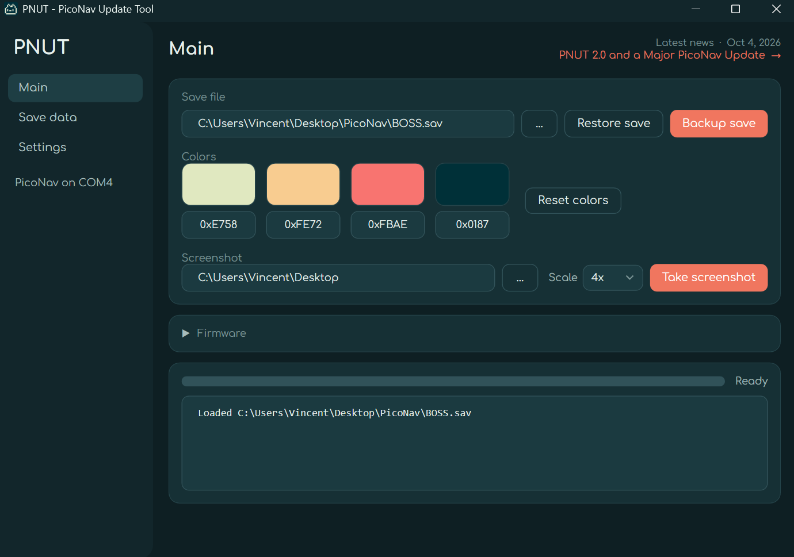Image resolution: width=794 pixels, height=557 pixels.
Task: Click the PNUT app icon in title bar
Action: pyautogui.click(x=11, y=9)
